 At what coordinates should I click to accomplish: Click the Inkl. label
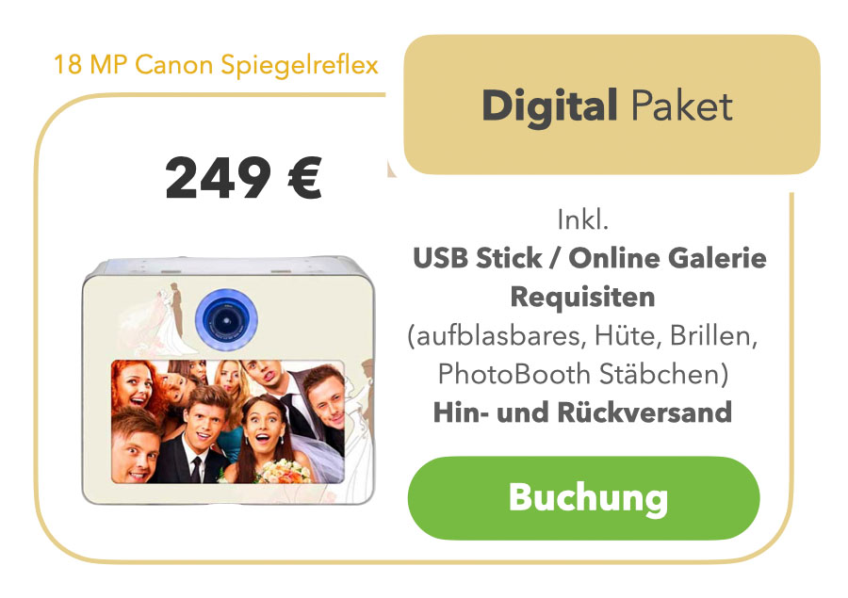pos(583,219)
